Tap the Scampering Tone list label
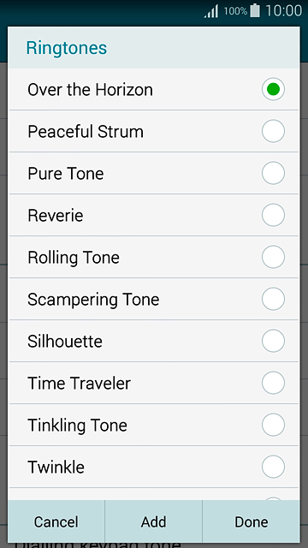308x548 pixels. tap(93, 300)
